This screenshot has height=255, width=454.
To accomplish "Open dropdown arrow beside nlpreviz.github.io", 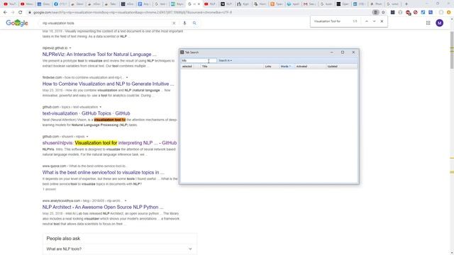I will [x=70, y=48].
